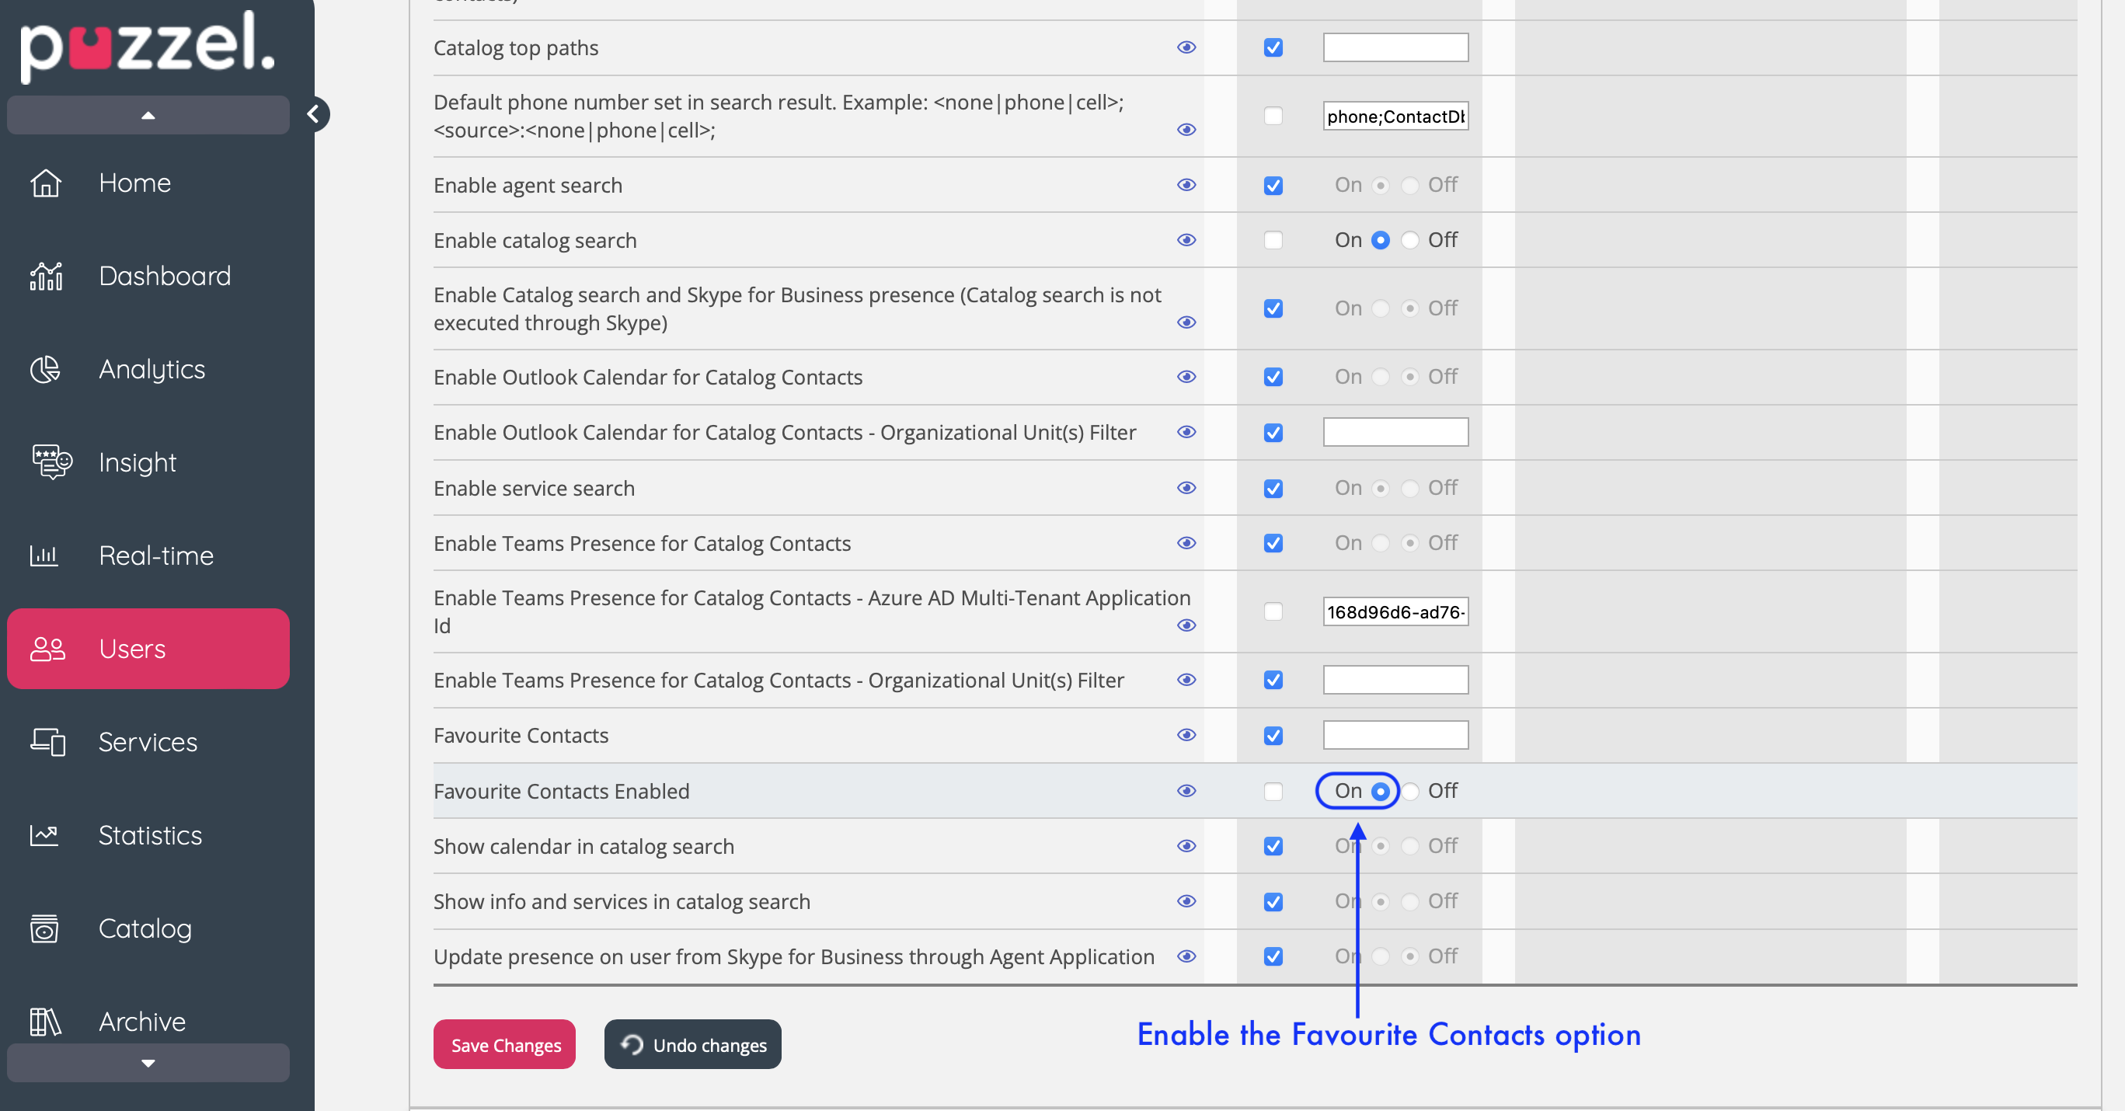
Task: Open Real-time bar graph icon
Action: tap(44, 555)
